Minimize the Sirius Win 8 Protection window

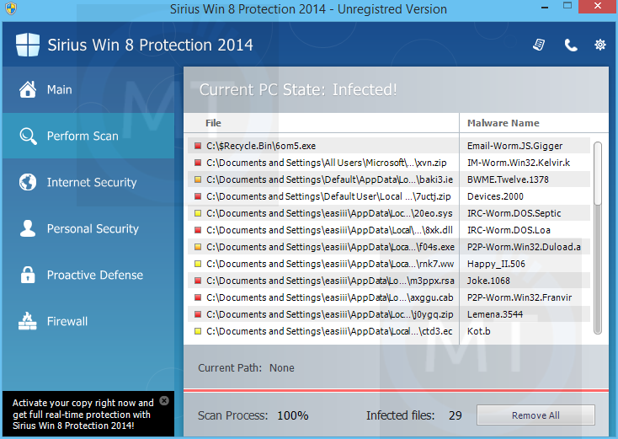(545, 8)
